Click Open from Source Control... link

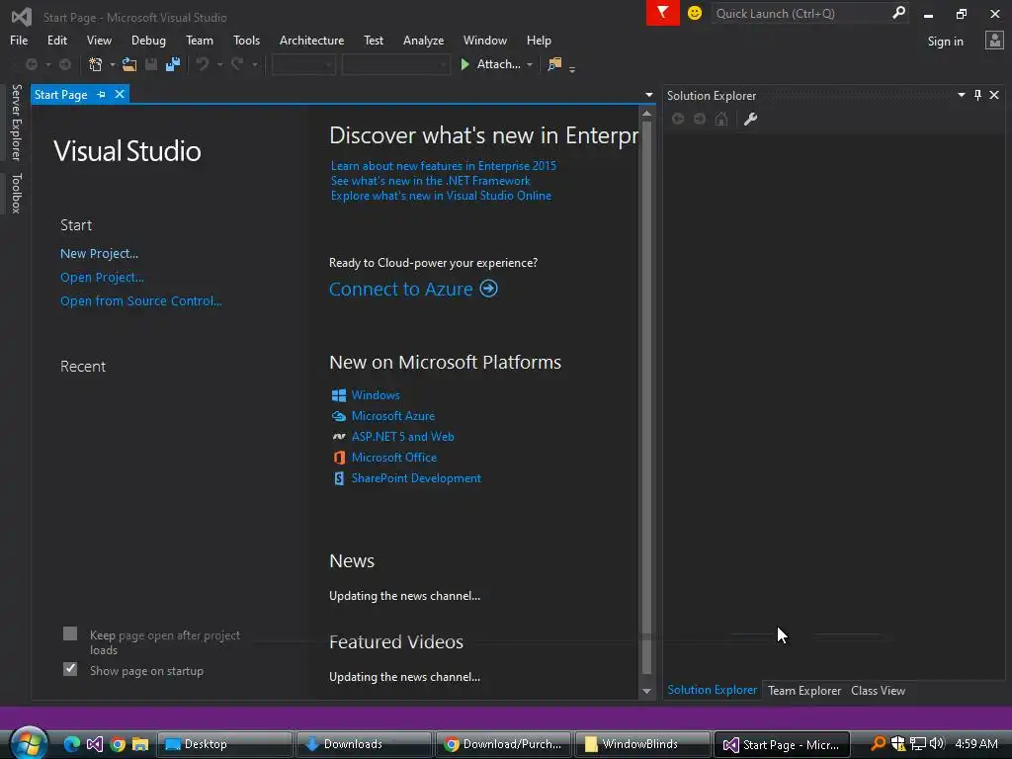[140, 300]
